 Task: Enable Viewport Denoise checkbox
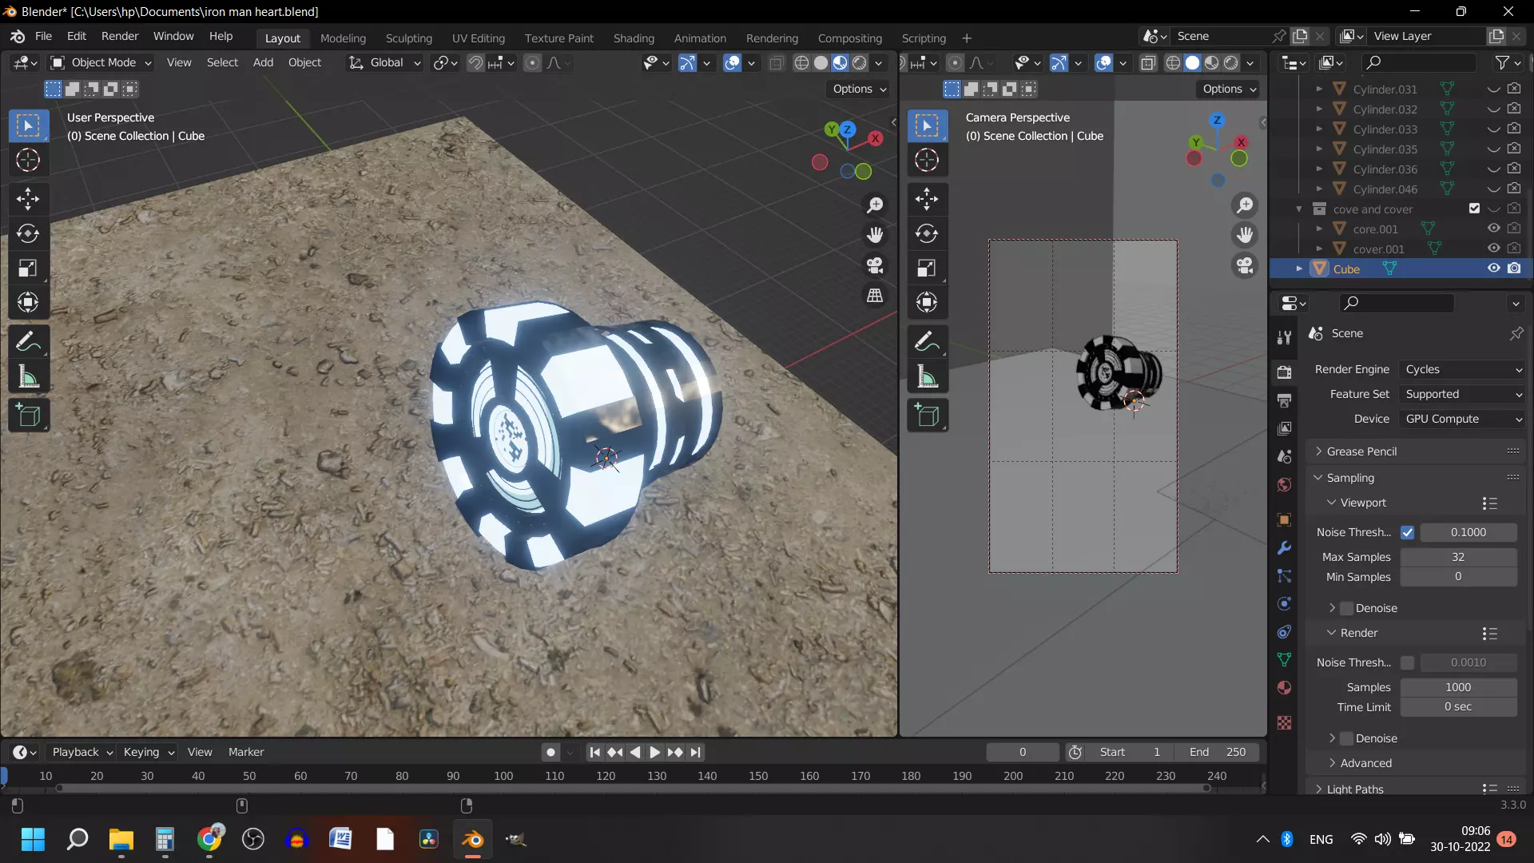(x=1347, y=608)
